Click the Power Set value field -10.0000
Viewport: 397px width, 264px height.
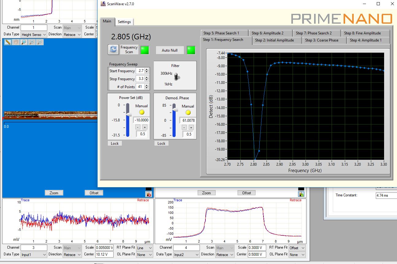coord(141,120)
